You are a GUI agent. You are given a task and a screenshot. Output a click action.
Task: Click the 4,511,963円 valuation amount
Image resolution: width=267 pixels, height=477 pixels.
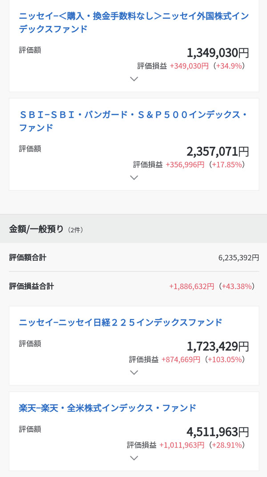point(218,432)
